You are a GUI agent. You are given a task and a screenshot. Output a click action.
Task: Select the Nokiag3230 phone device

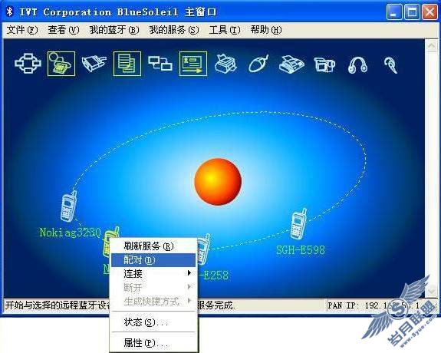(x=68, y=206)
